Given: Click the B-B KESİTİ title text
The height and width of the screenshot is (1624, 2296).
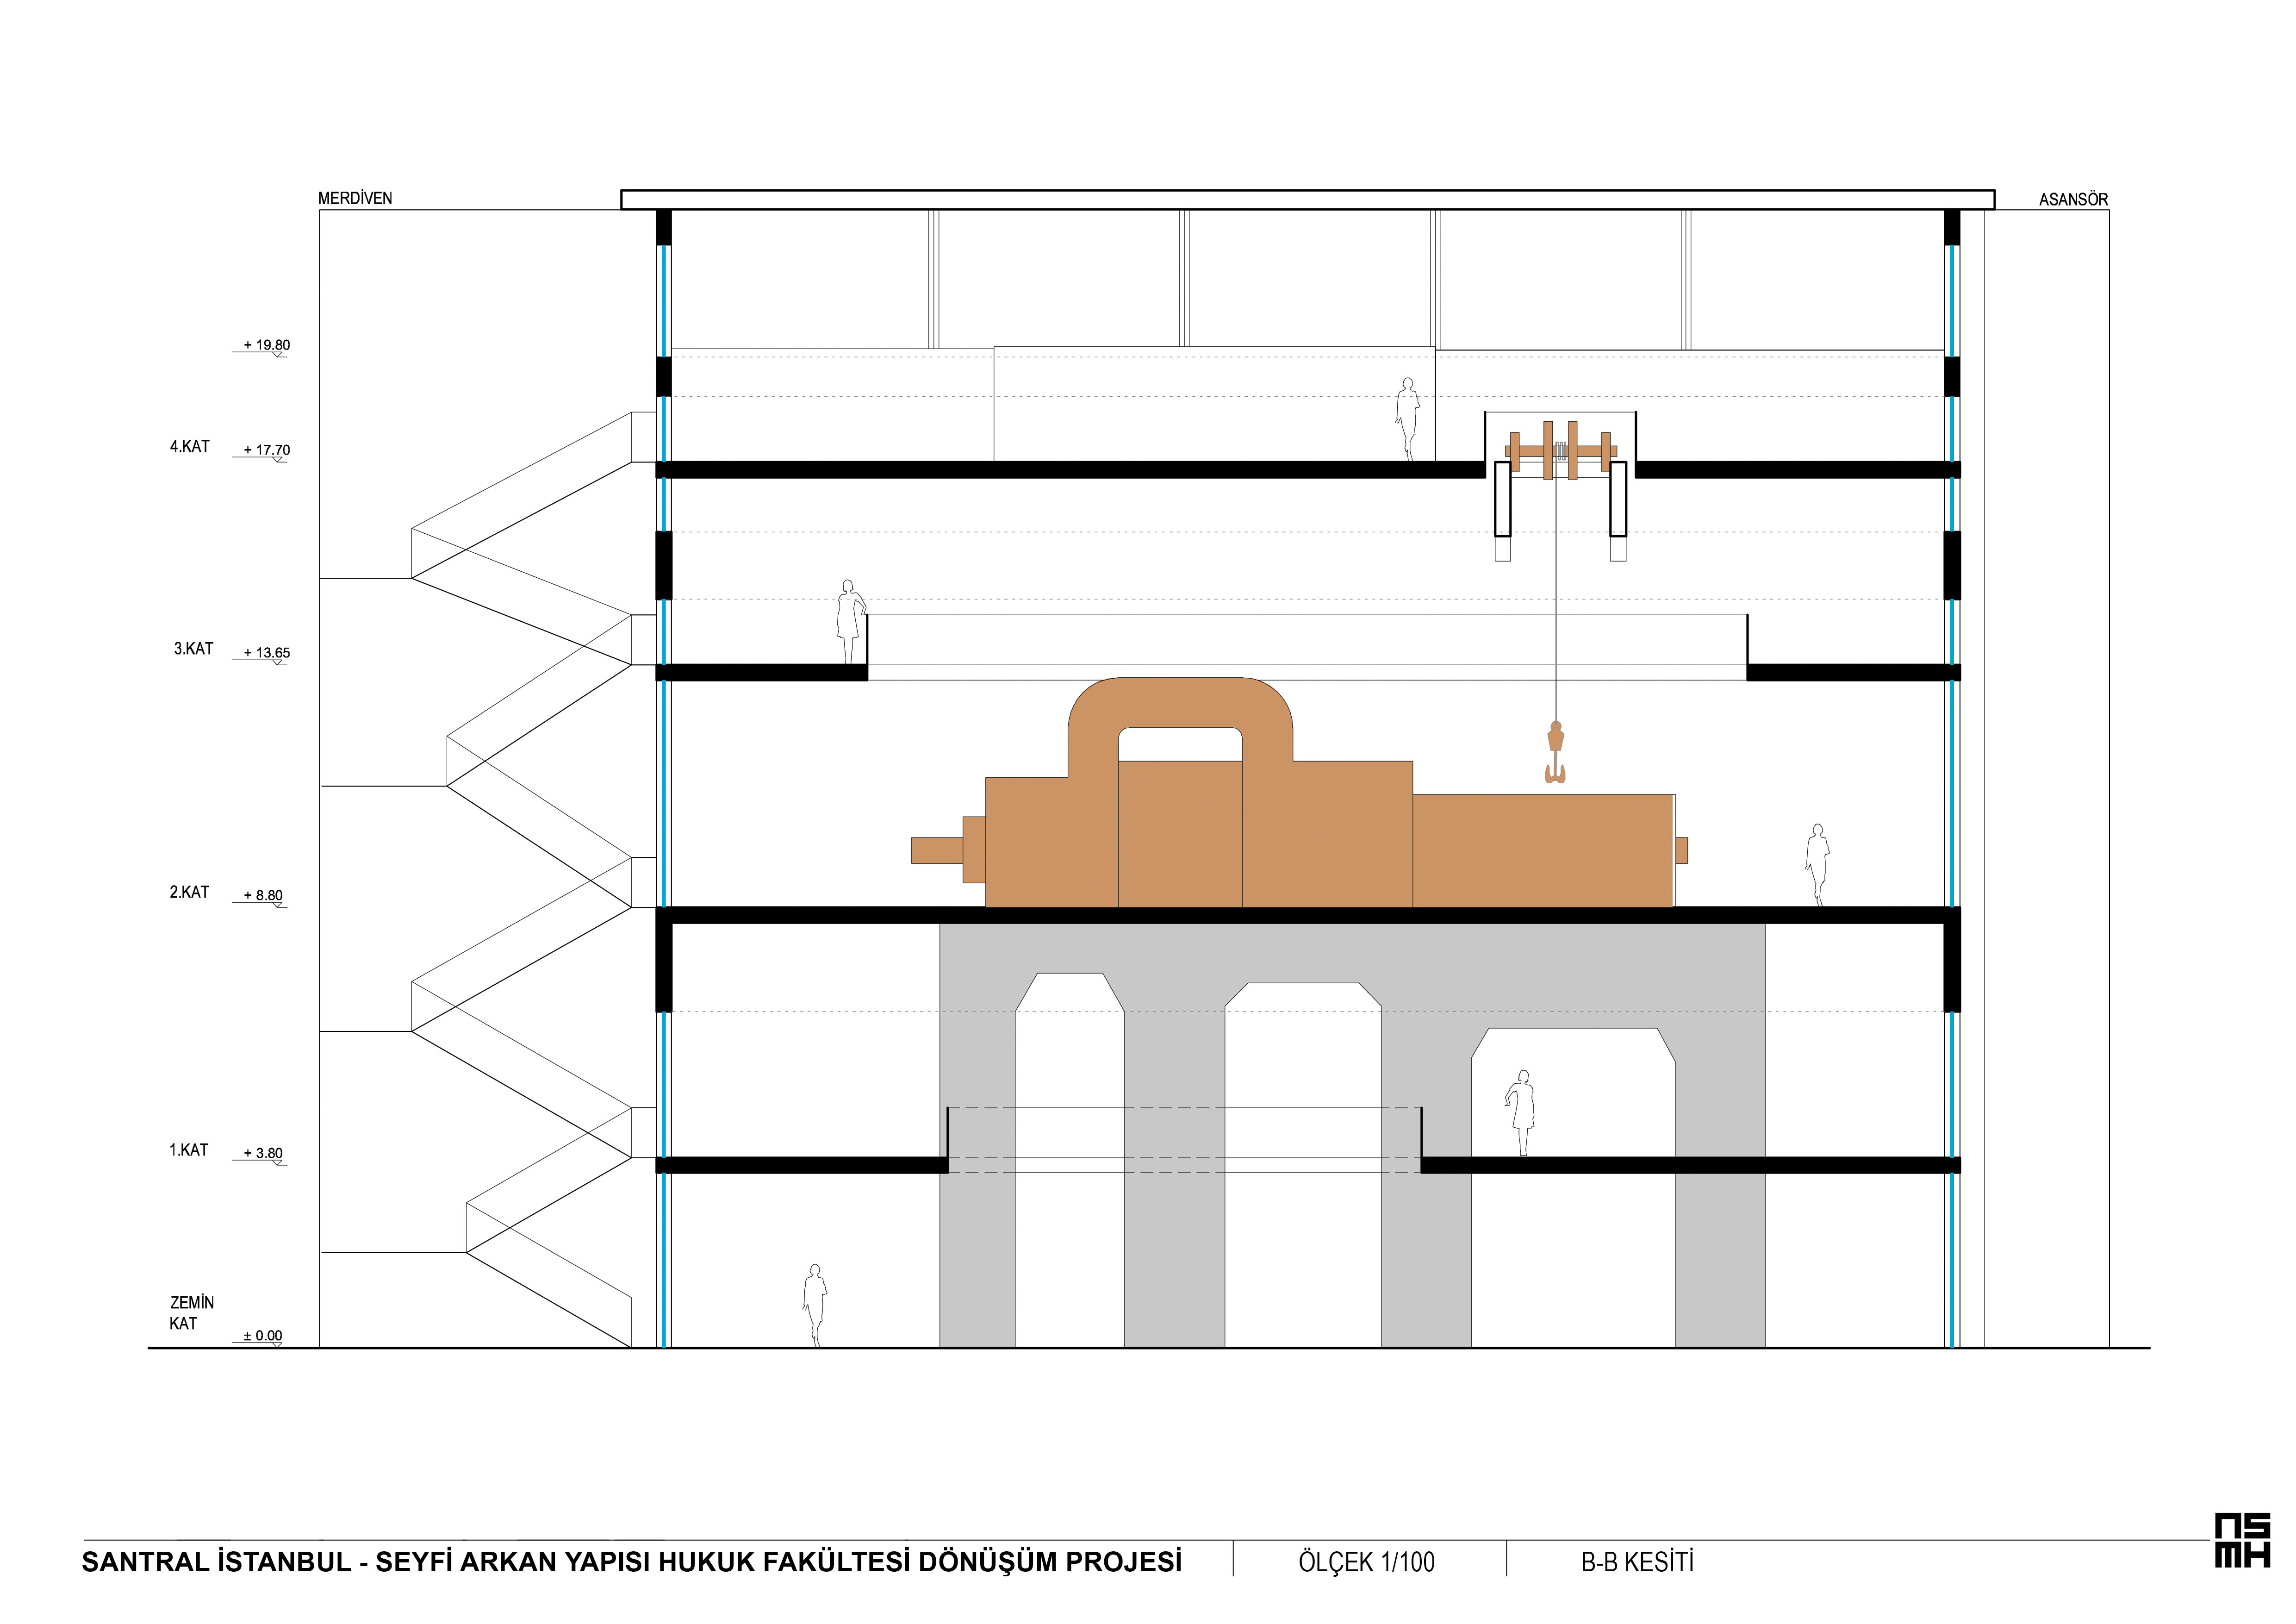Looking at the screenshot, I should (x=1637, y=1562).
